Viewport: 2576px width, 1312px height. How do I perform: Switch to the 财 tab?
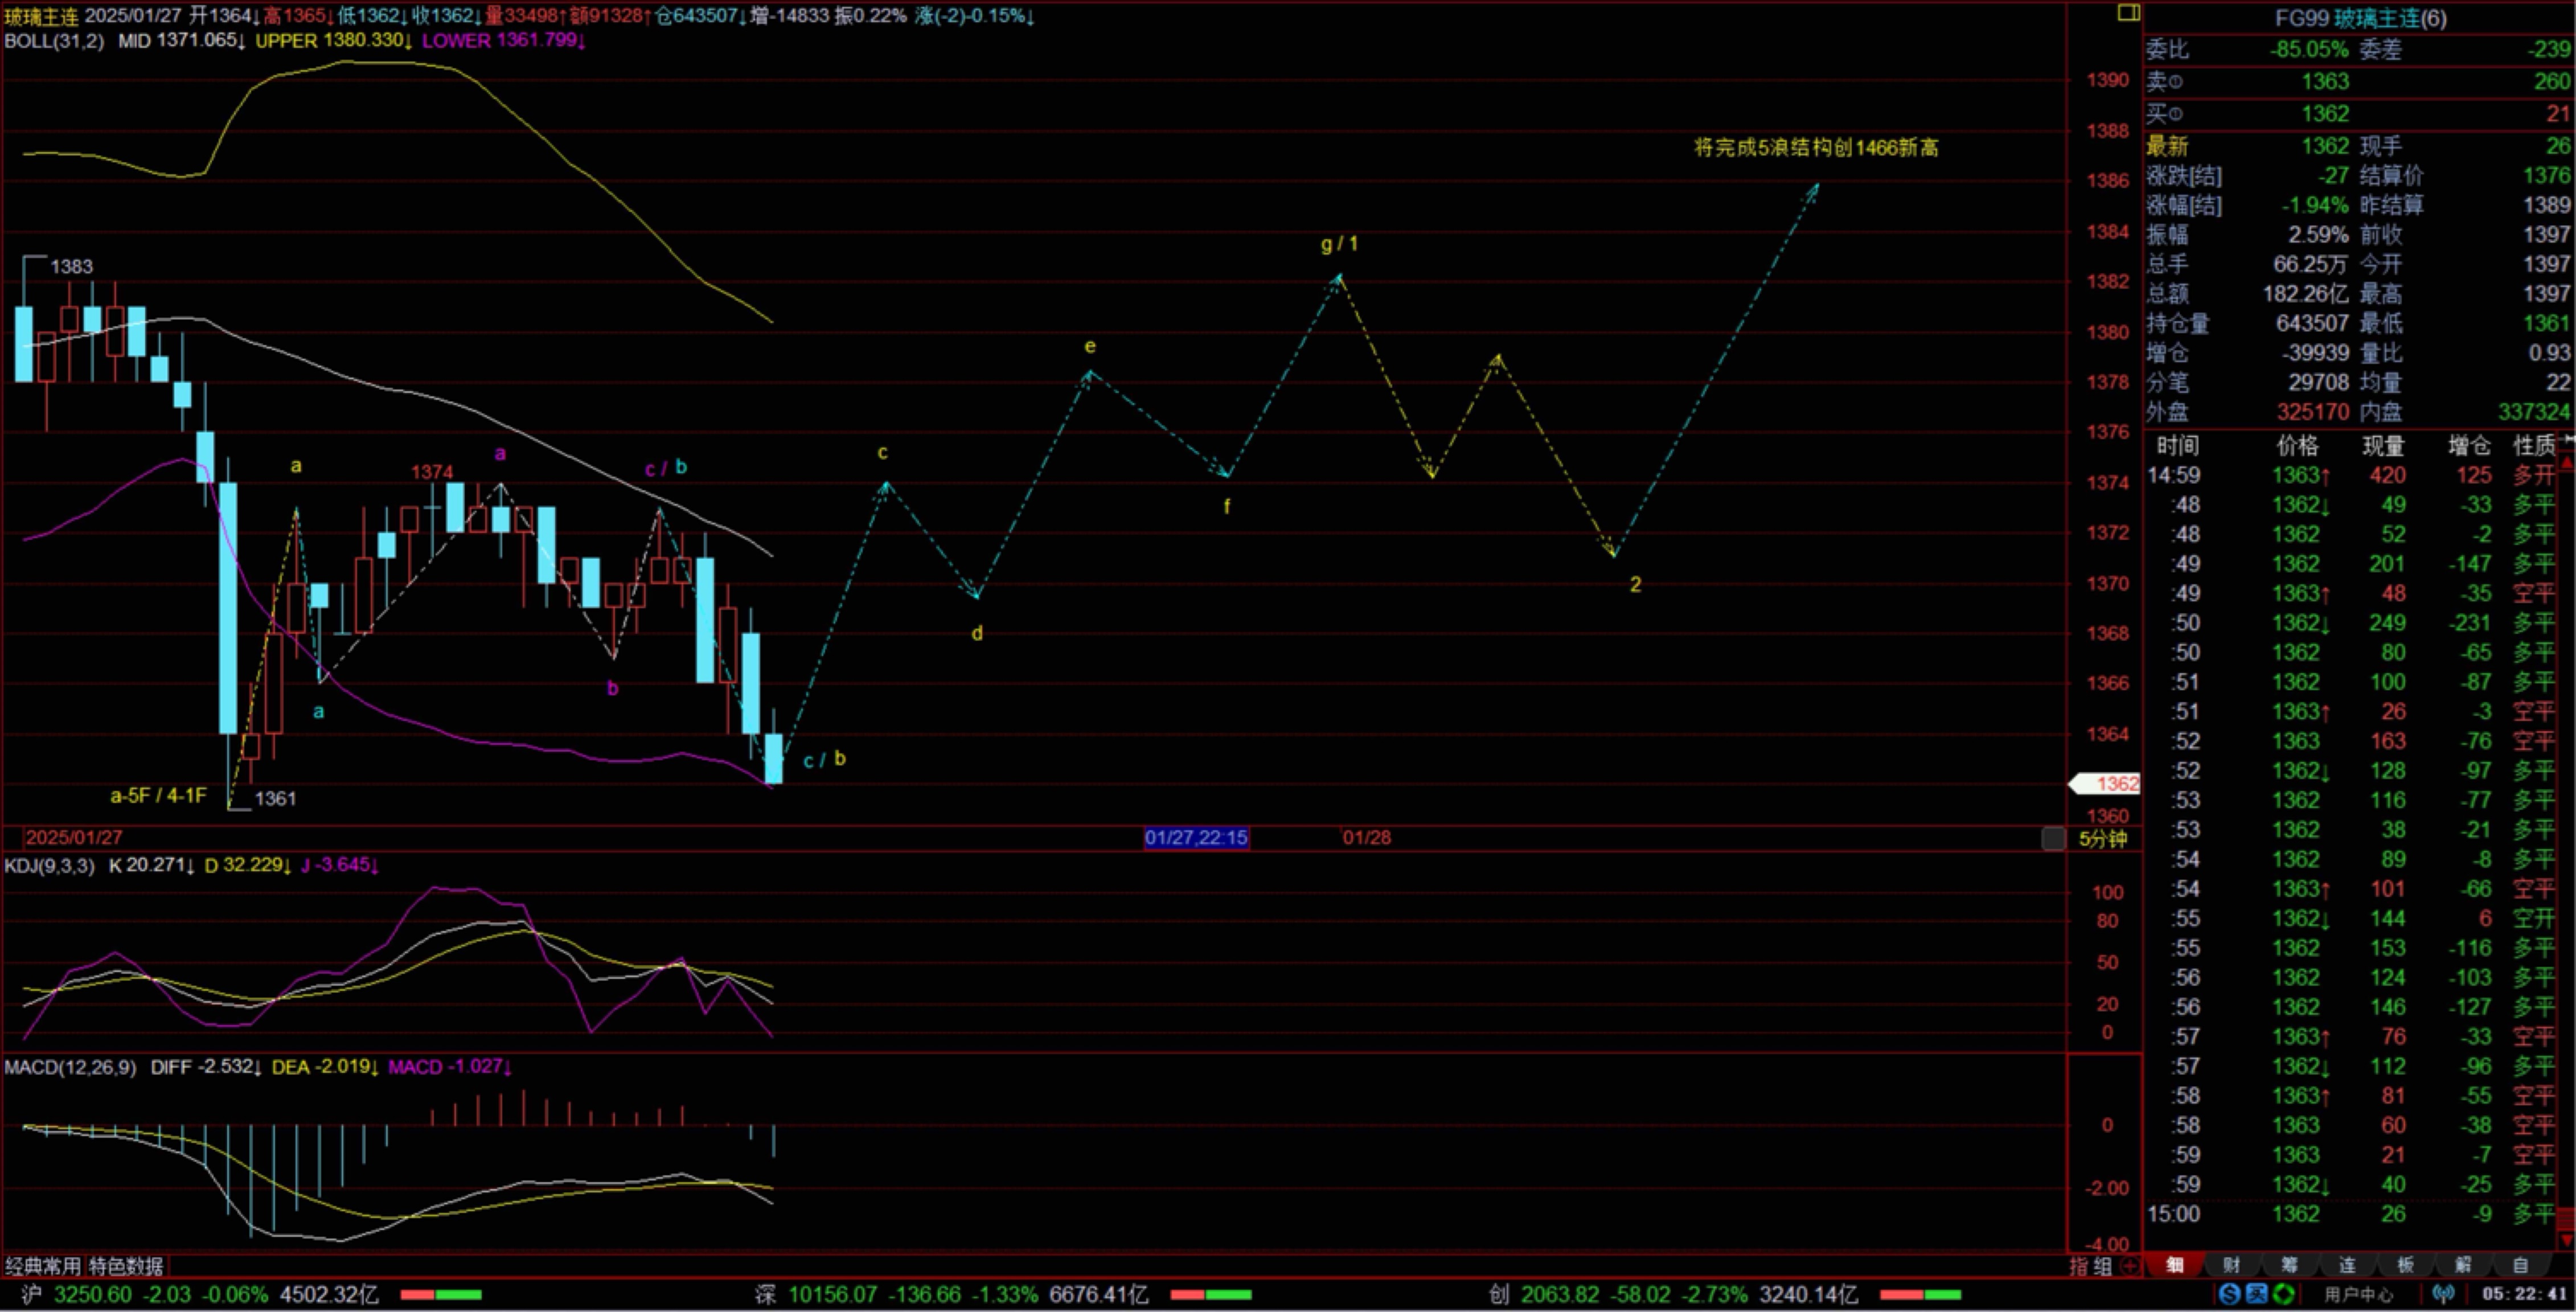point(2231,1265)
